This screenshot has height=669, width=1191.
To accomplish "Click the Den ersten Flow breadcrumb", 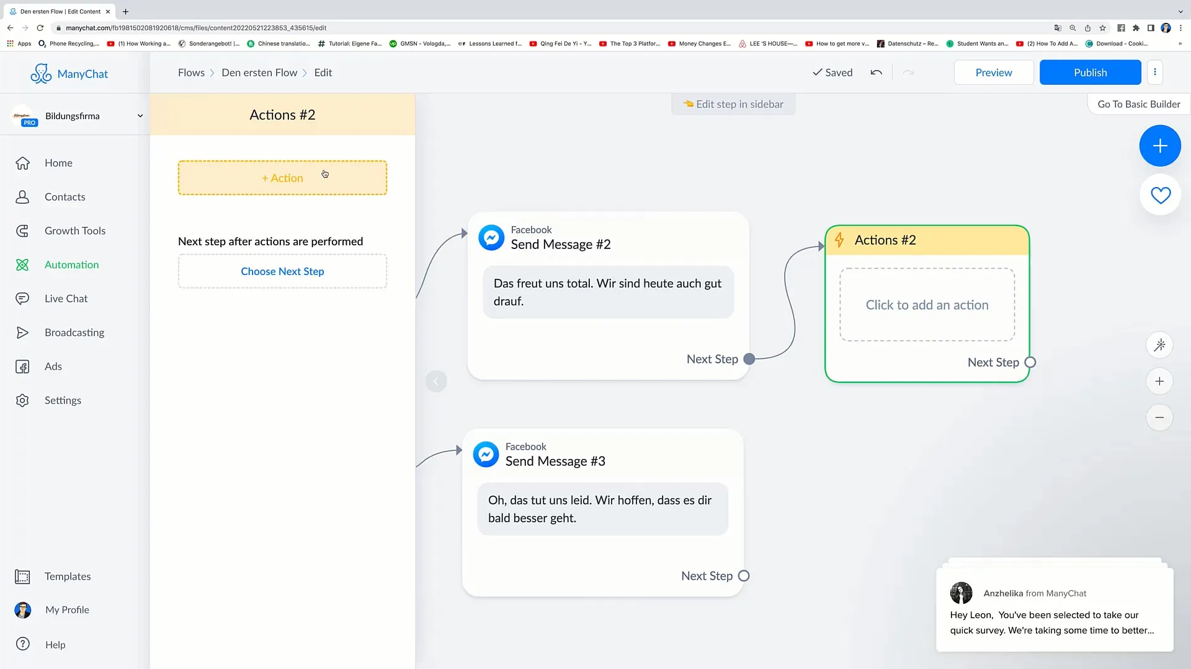I will tap(259, 72).
